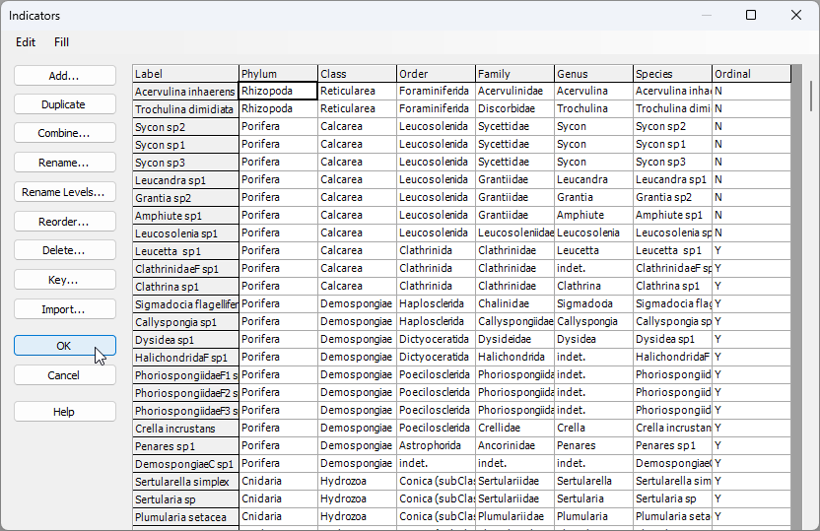Screen dimensions: 820x531
Task: Open Help for Indicators
Action: point(64,412)
